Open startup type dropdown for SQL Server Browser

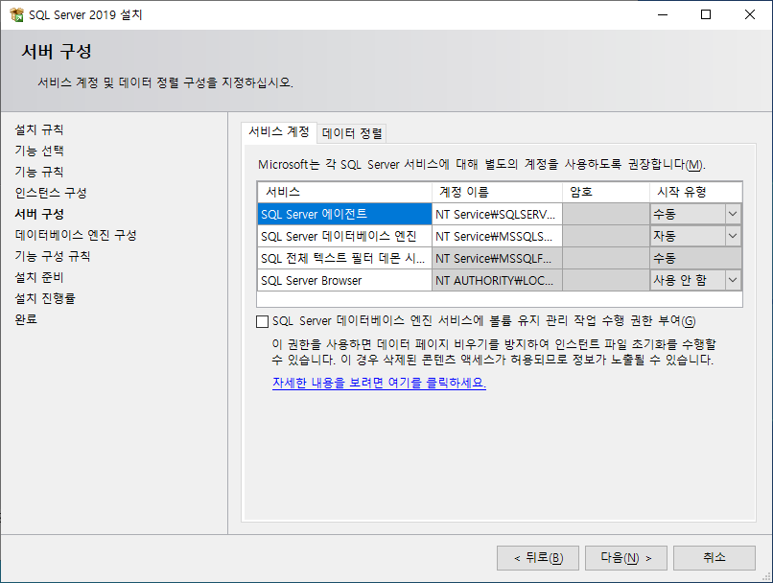click(x=733, y=280)
